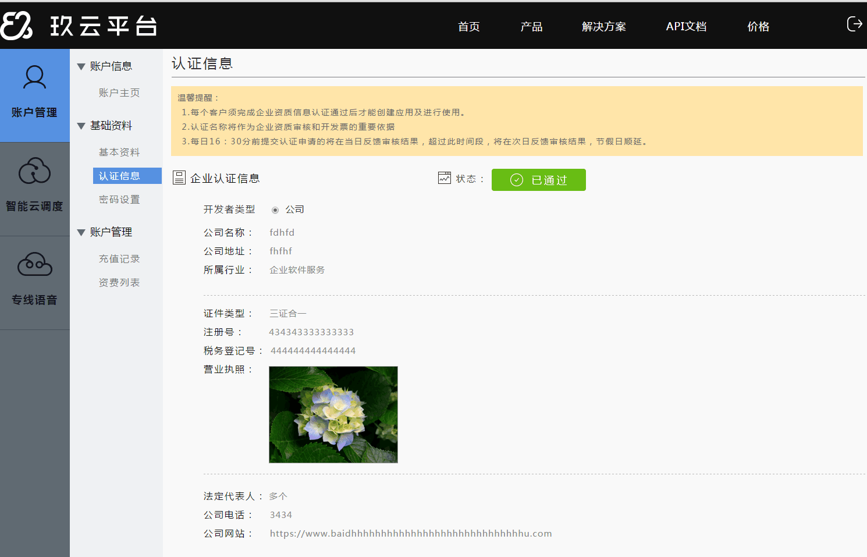Open 账户主页 in side menu

[x=119, y=93]
